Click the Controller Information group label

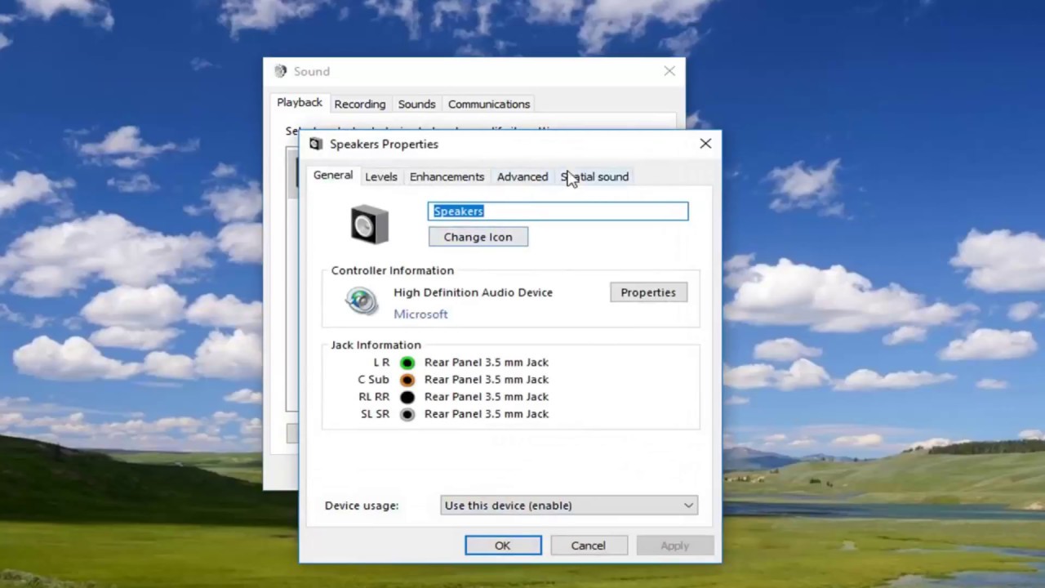click(393, 270)
